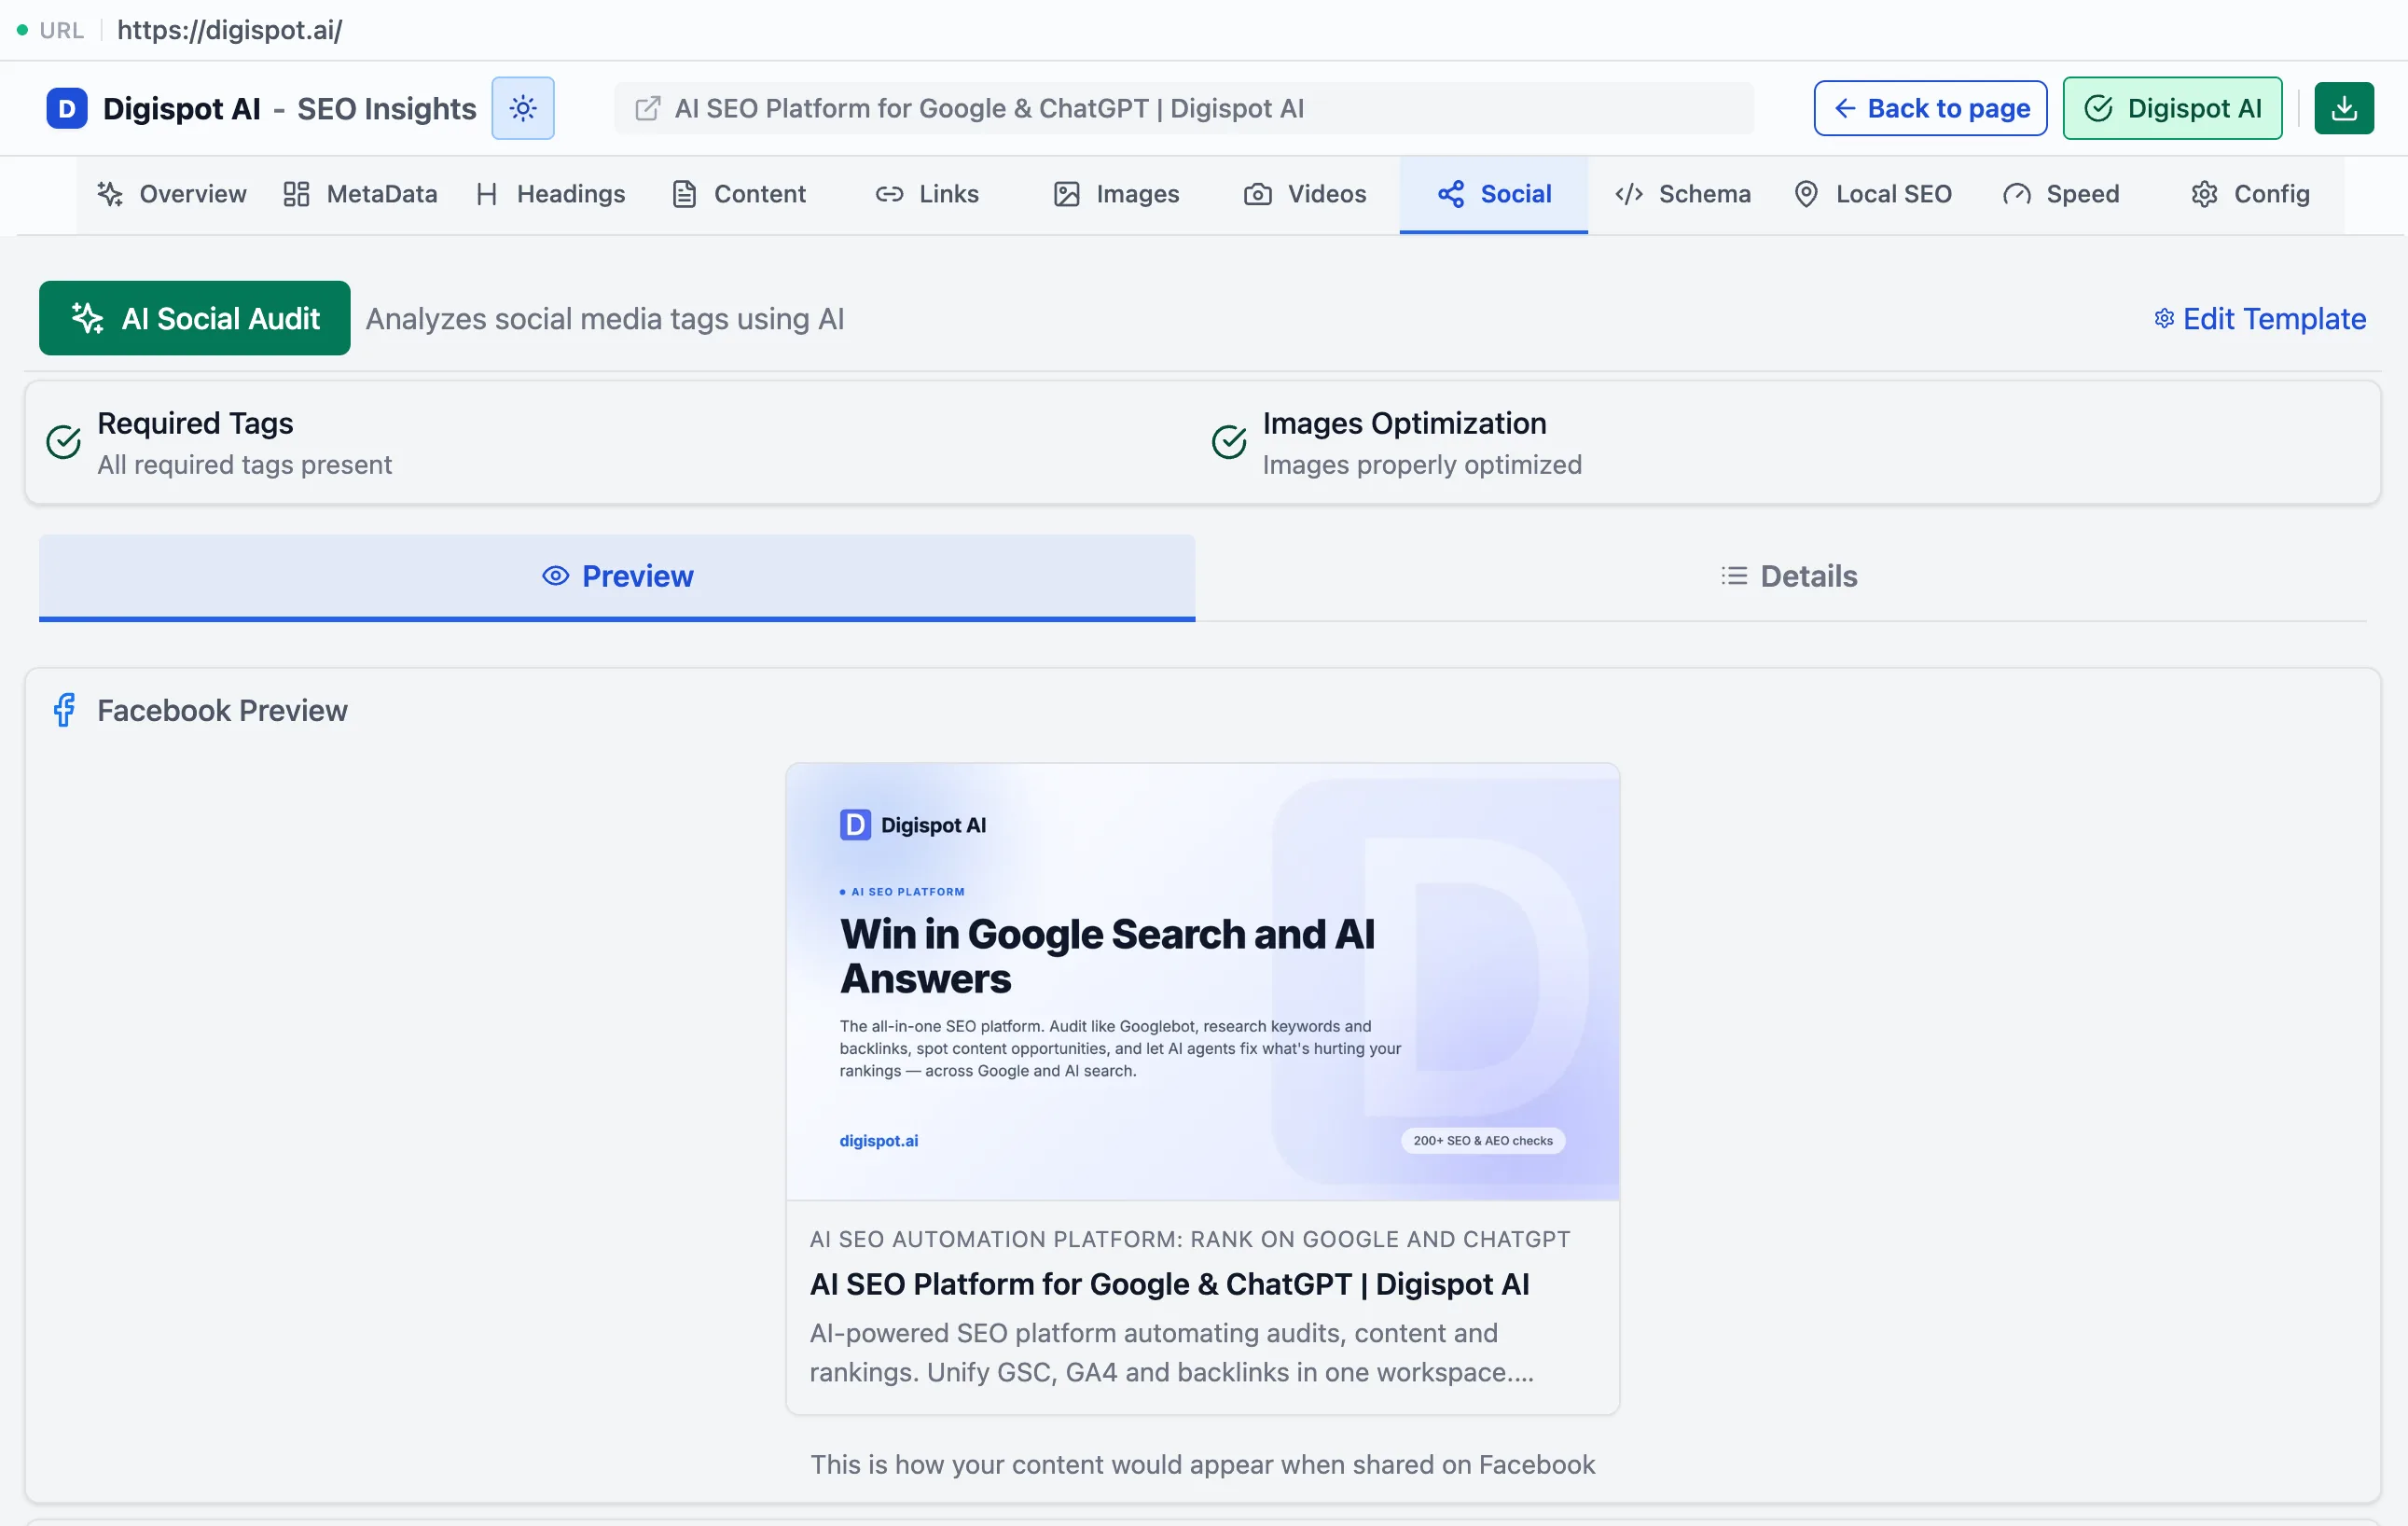Click the Facebook Preview heading text
The height and width of the screenshot is (1526, 2408).
click(222, 710)
